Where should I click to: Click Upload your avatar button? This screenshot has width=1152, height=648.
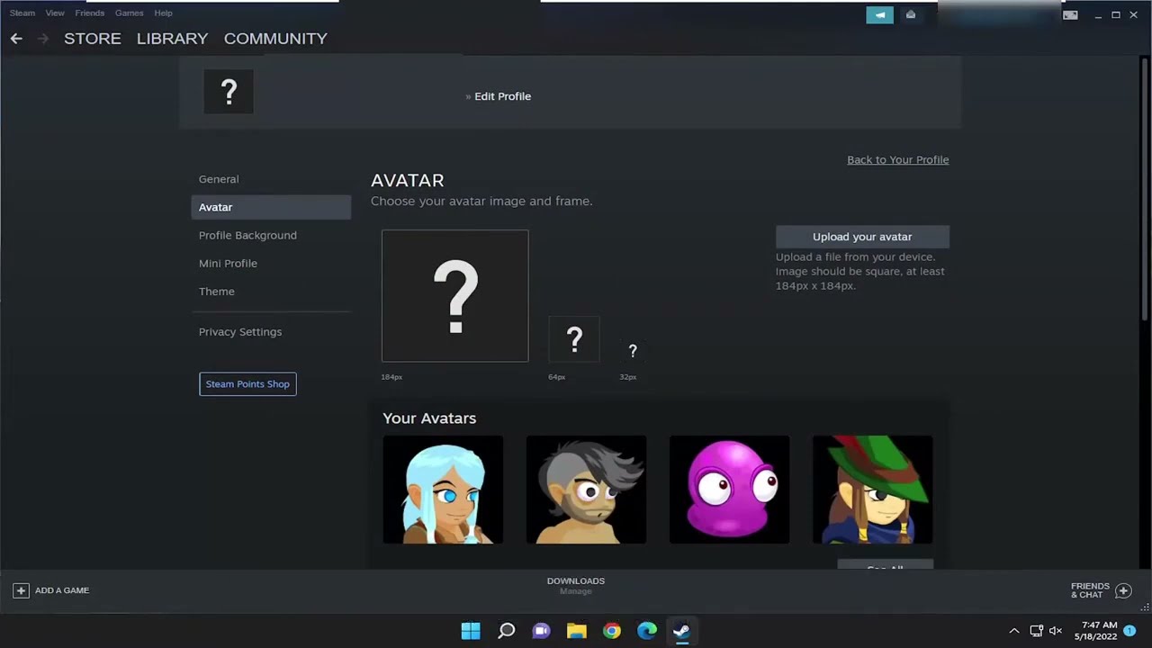point(862,237)
